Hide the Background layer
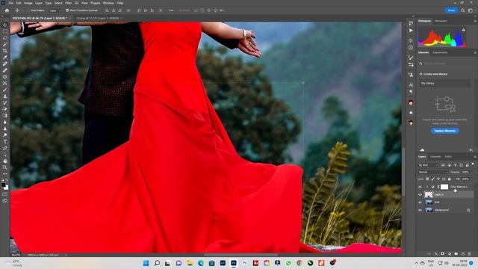This screenshot has width=478, height=269. pos(420,210)
